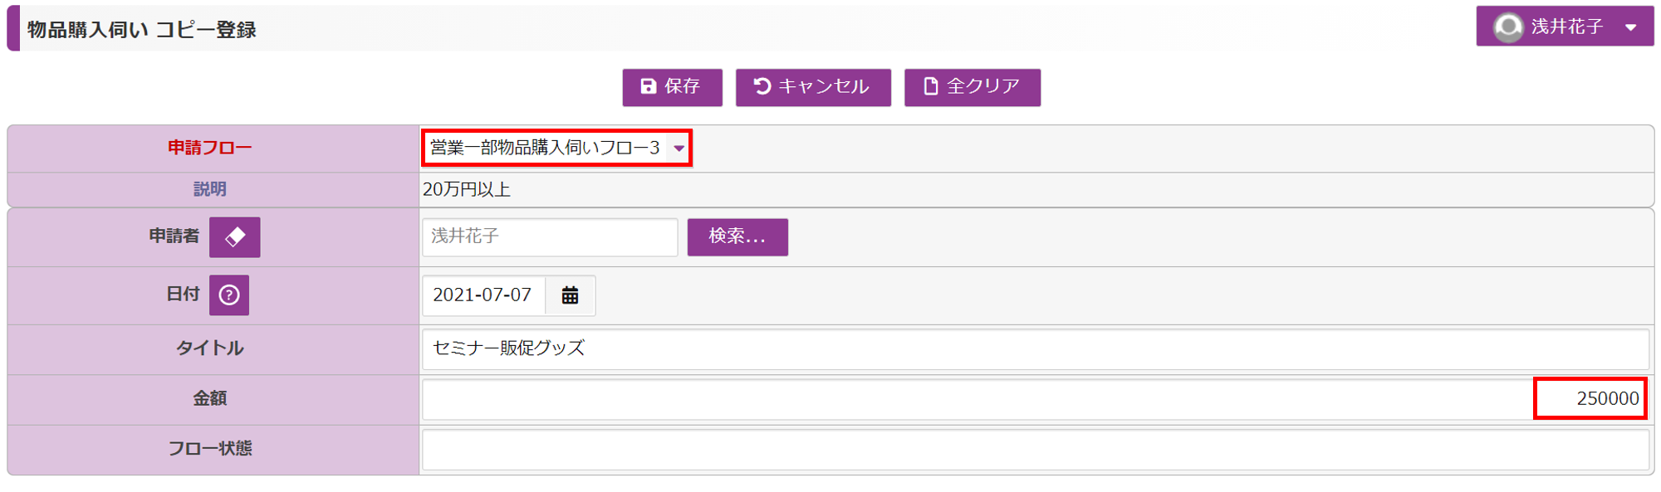Click the 金額 label
The width and height of the screenshot is (1661, 492).
click(x=210, y=399)
